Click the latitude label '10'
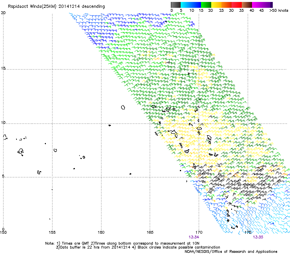 [3, 123]
